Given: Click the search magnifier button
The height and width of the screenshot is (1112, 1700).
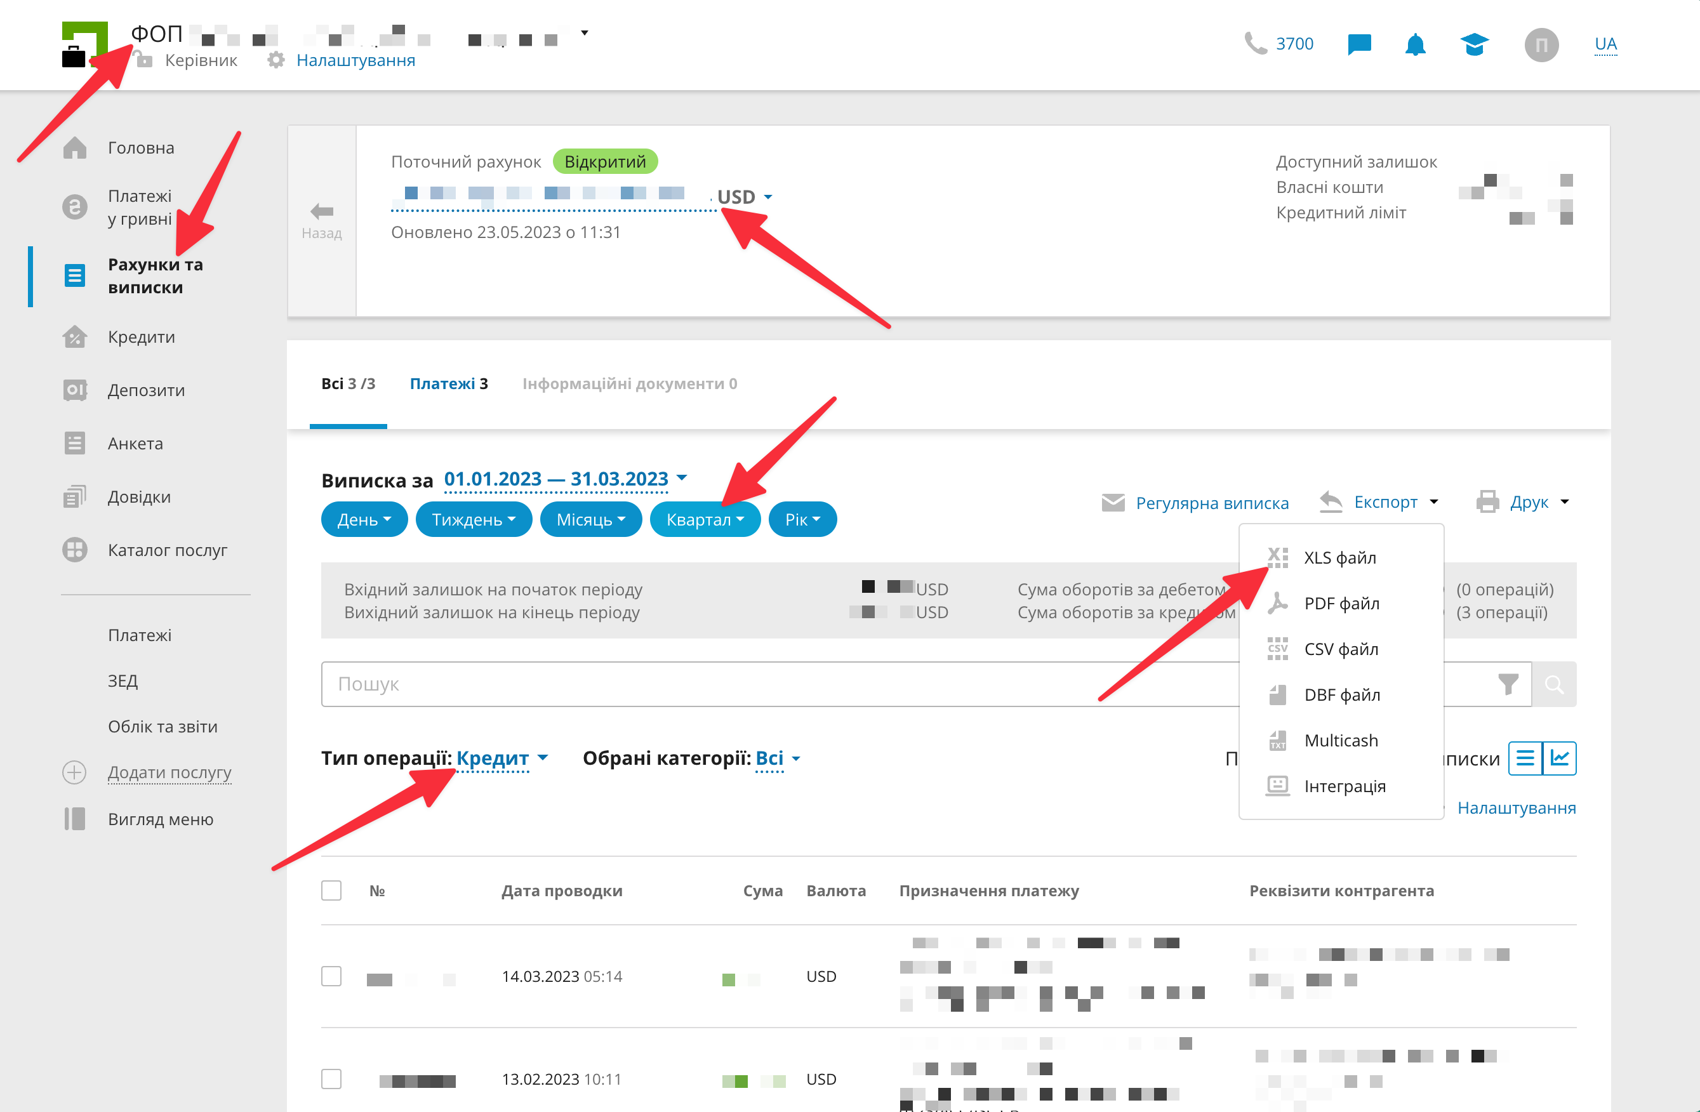Looking at the screenshot, I should (x=1553, y=684).
